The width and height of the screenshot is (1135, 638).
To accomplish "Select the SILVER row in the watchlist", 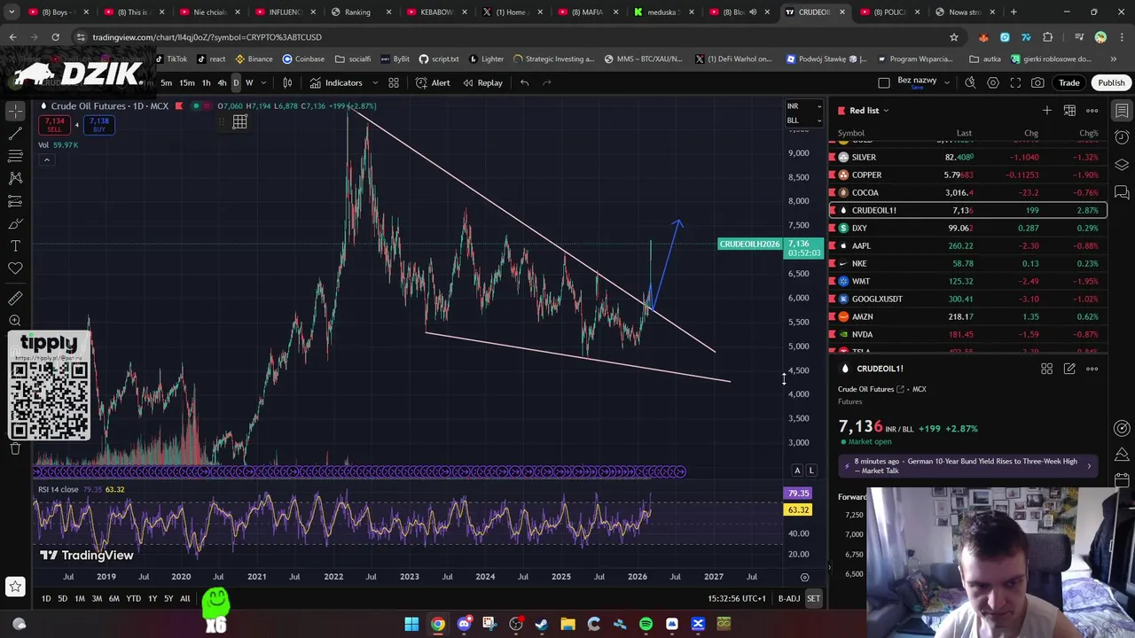I will coord(967,157).
